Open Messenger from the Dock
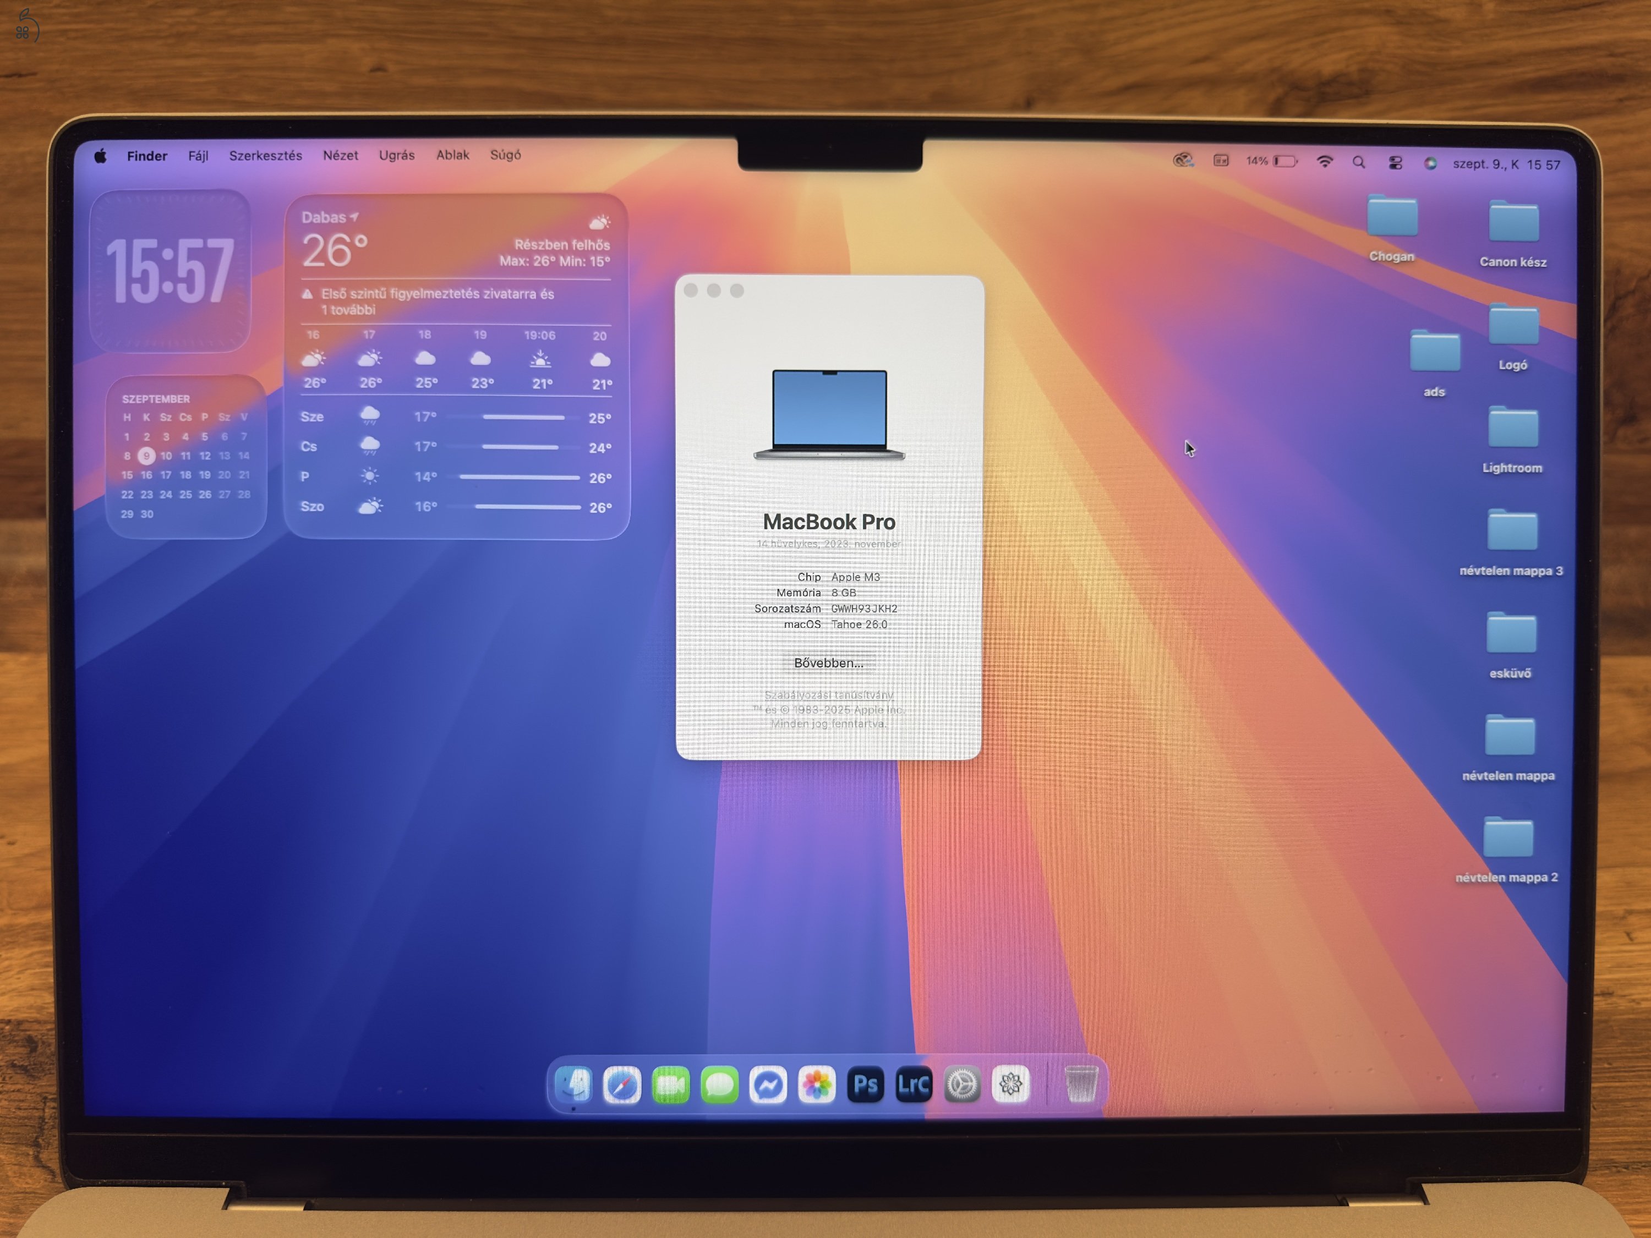Screen dimensions: 1651x1238 point(768,1085)
